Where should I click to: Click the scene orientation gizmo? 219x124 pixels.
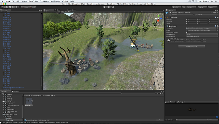159,19
